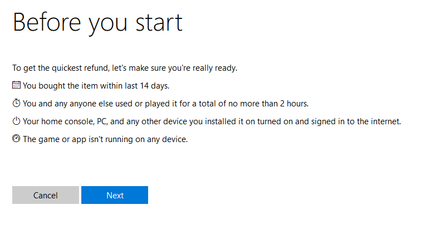Click the 'Your home console, PC' requirement line

212,121
